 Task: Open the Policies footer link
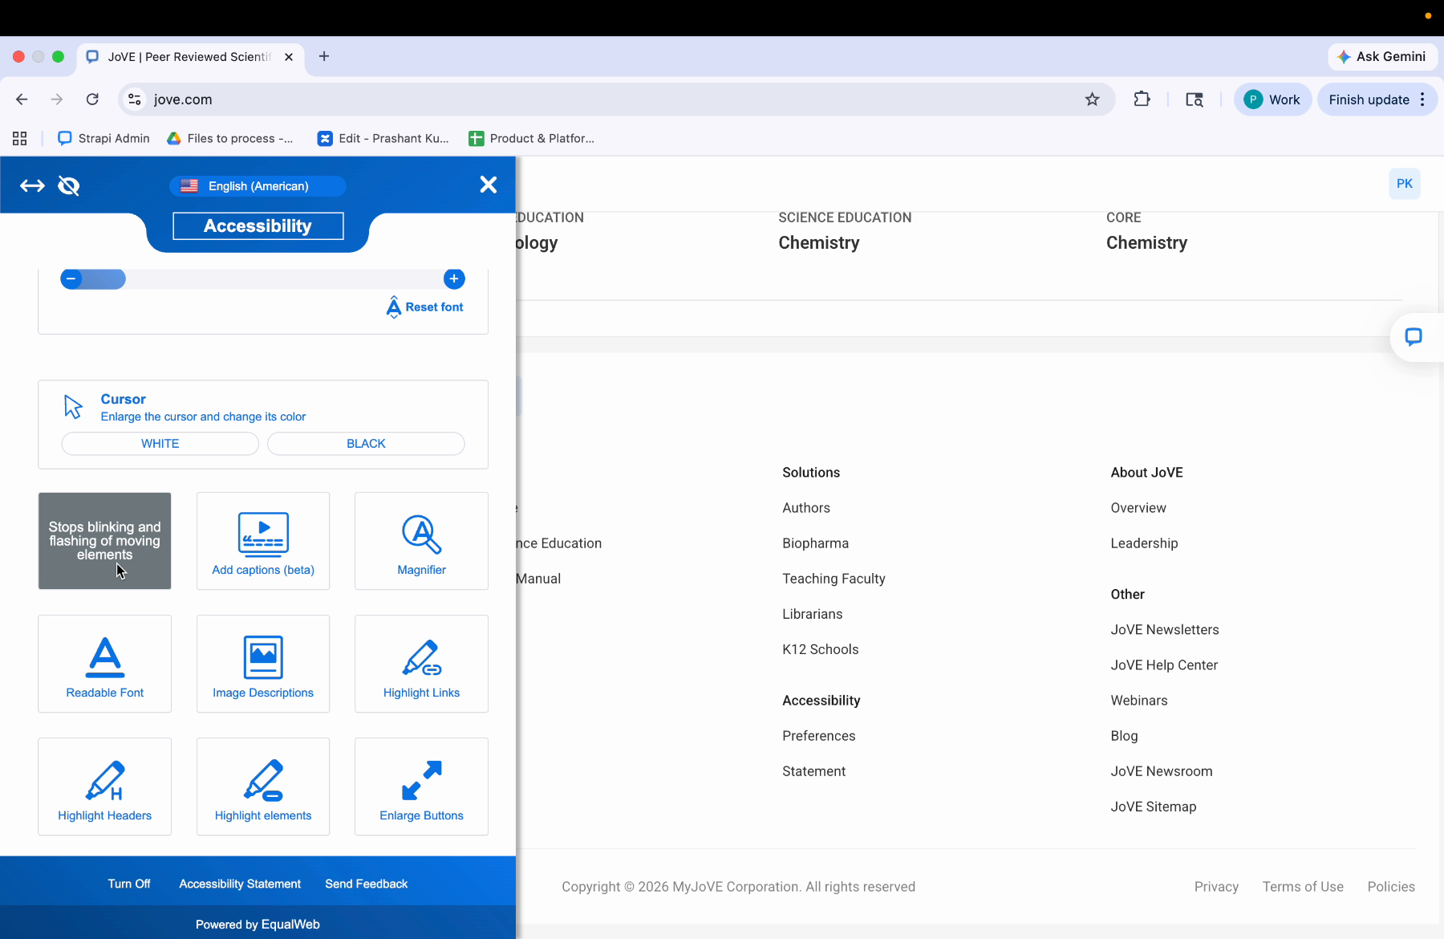tap(1391, 887)
